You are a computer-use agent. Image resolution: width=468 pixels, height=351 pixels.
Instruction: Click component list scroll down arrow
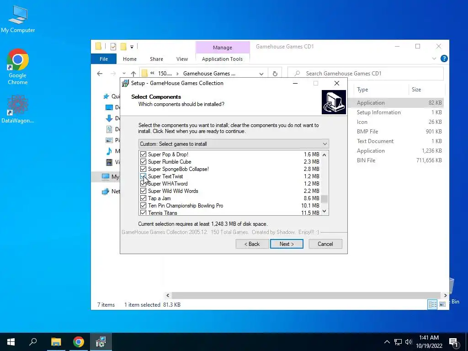(324, 211)
